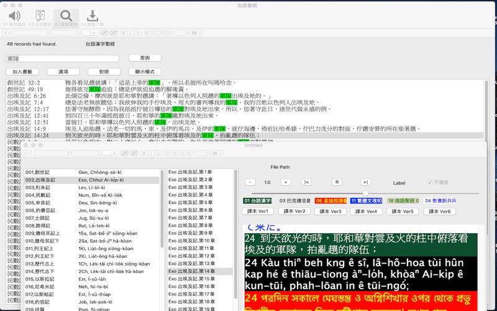The width and height of the screenshot is (497, 311).
Task: Select the Bible search magnifier icon
Action: coord(65,16)
